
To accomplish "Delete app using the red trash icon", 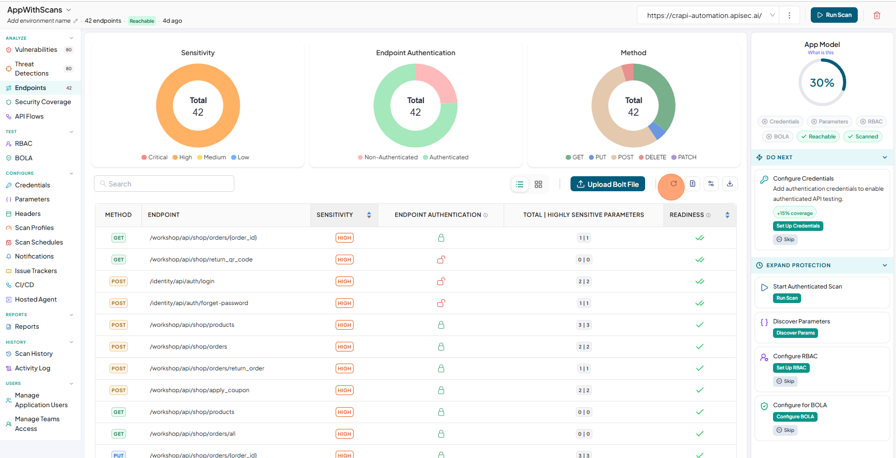I will coord(877,15).
